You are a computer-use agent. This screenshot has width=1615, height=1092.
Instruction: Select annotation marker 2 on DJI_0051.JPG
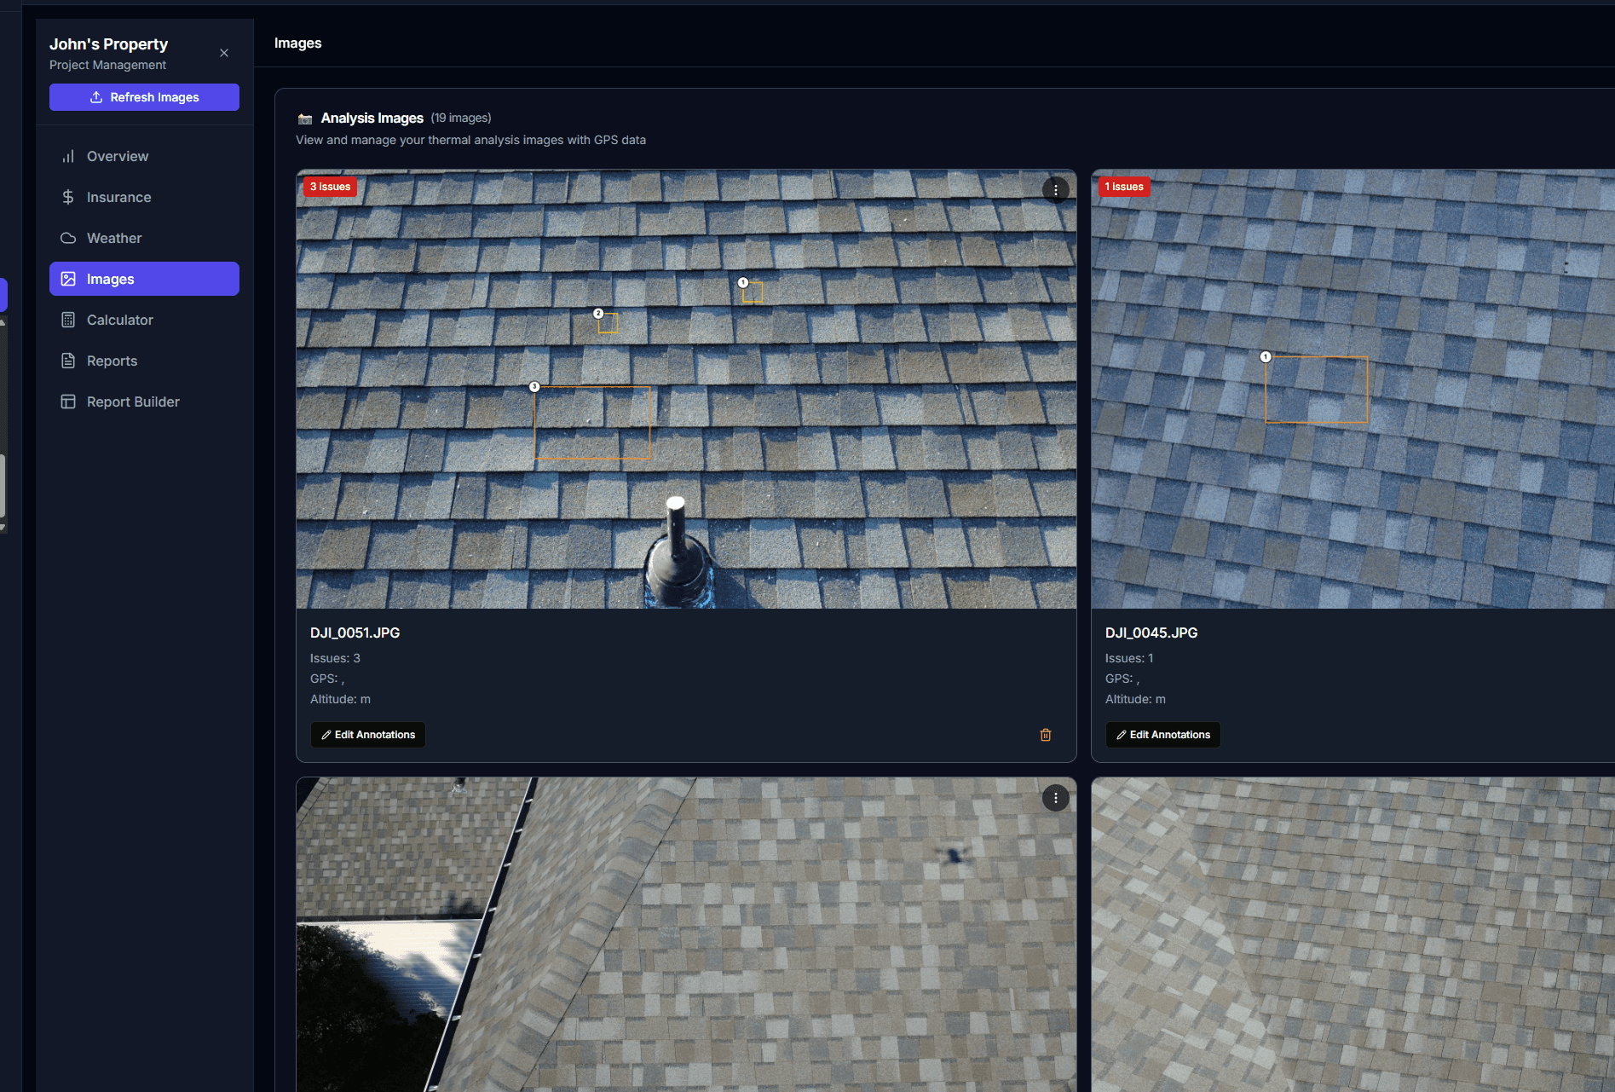pos(598,313)
